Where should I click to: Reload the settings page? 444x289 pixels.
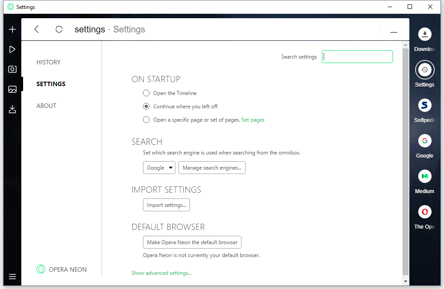[x=59, y=29]
